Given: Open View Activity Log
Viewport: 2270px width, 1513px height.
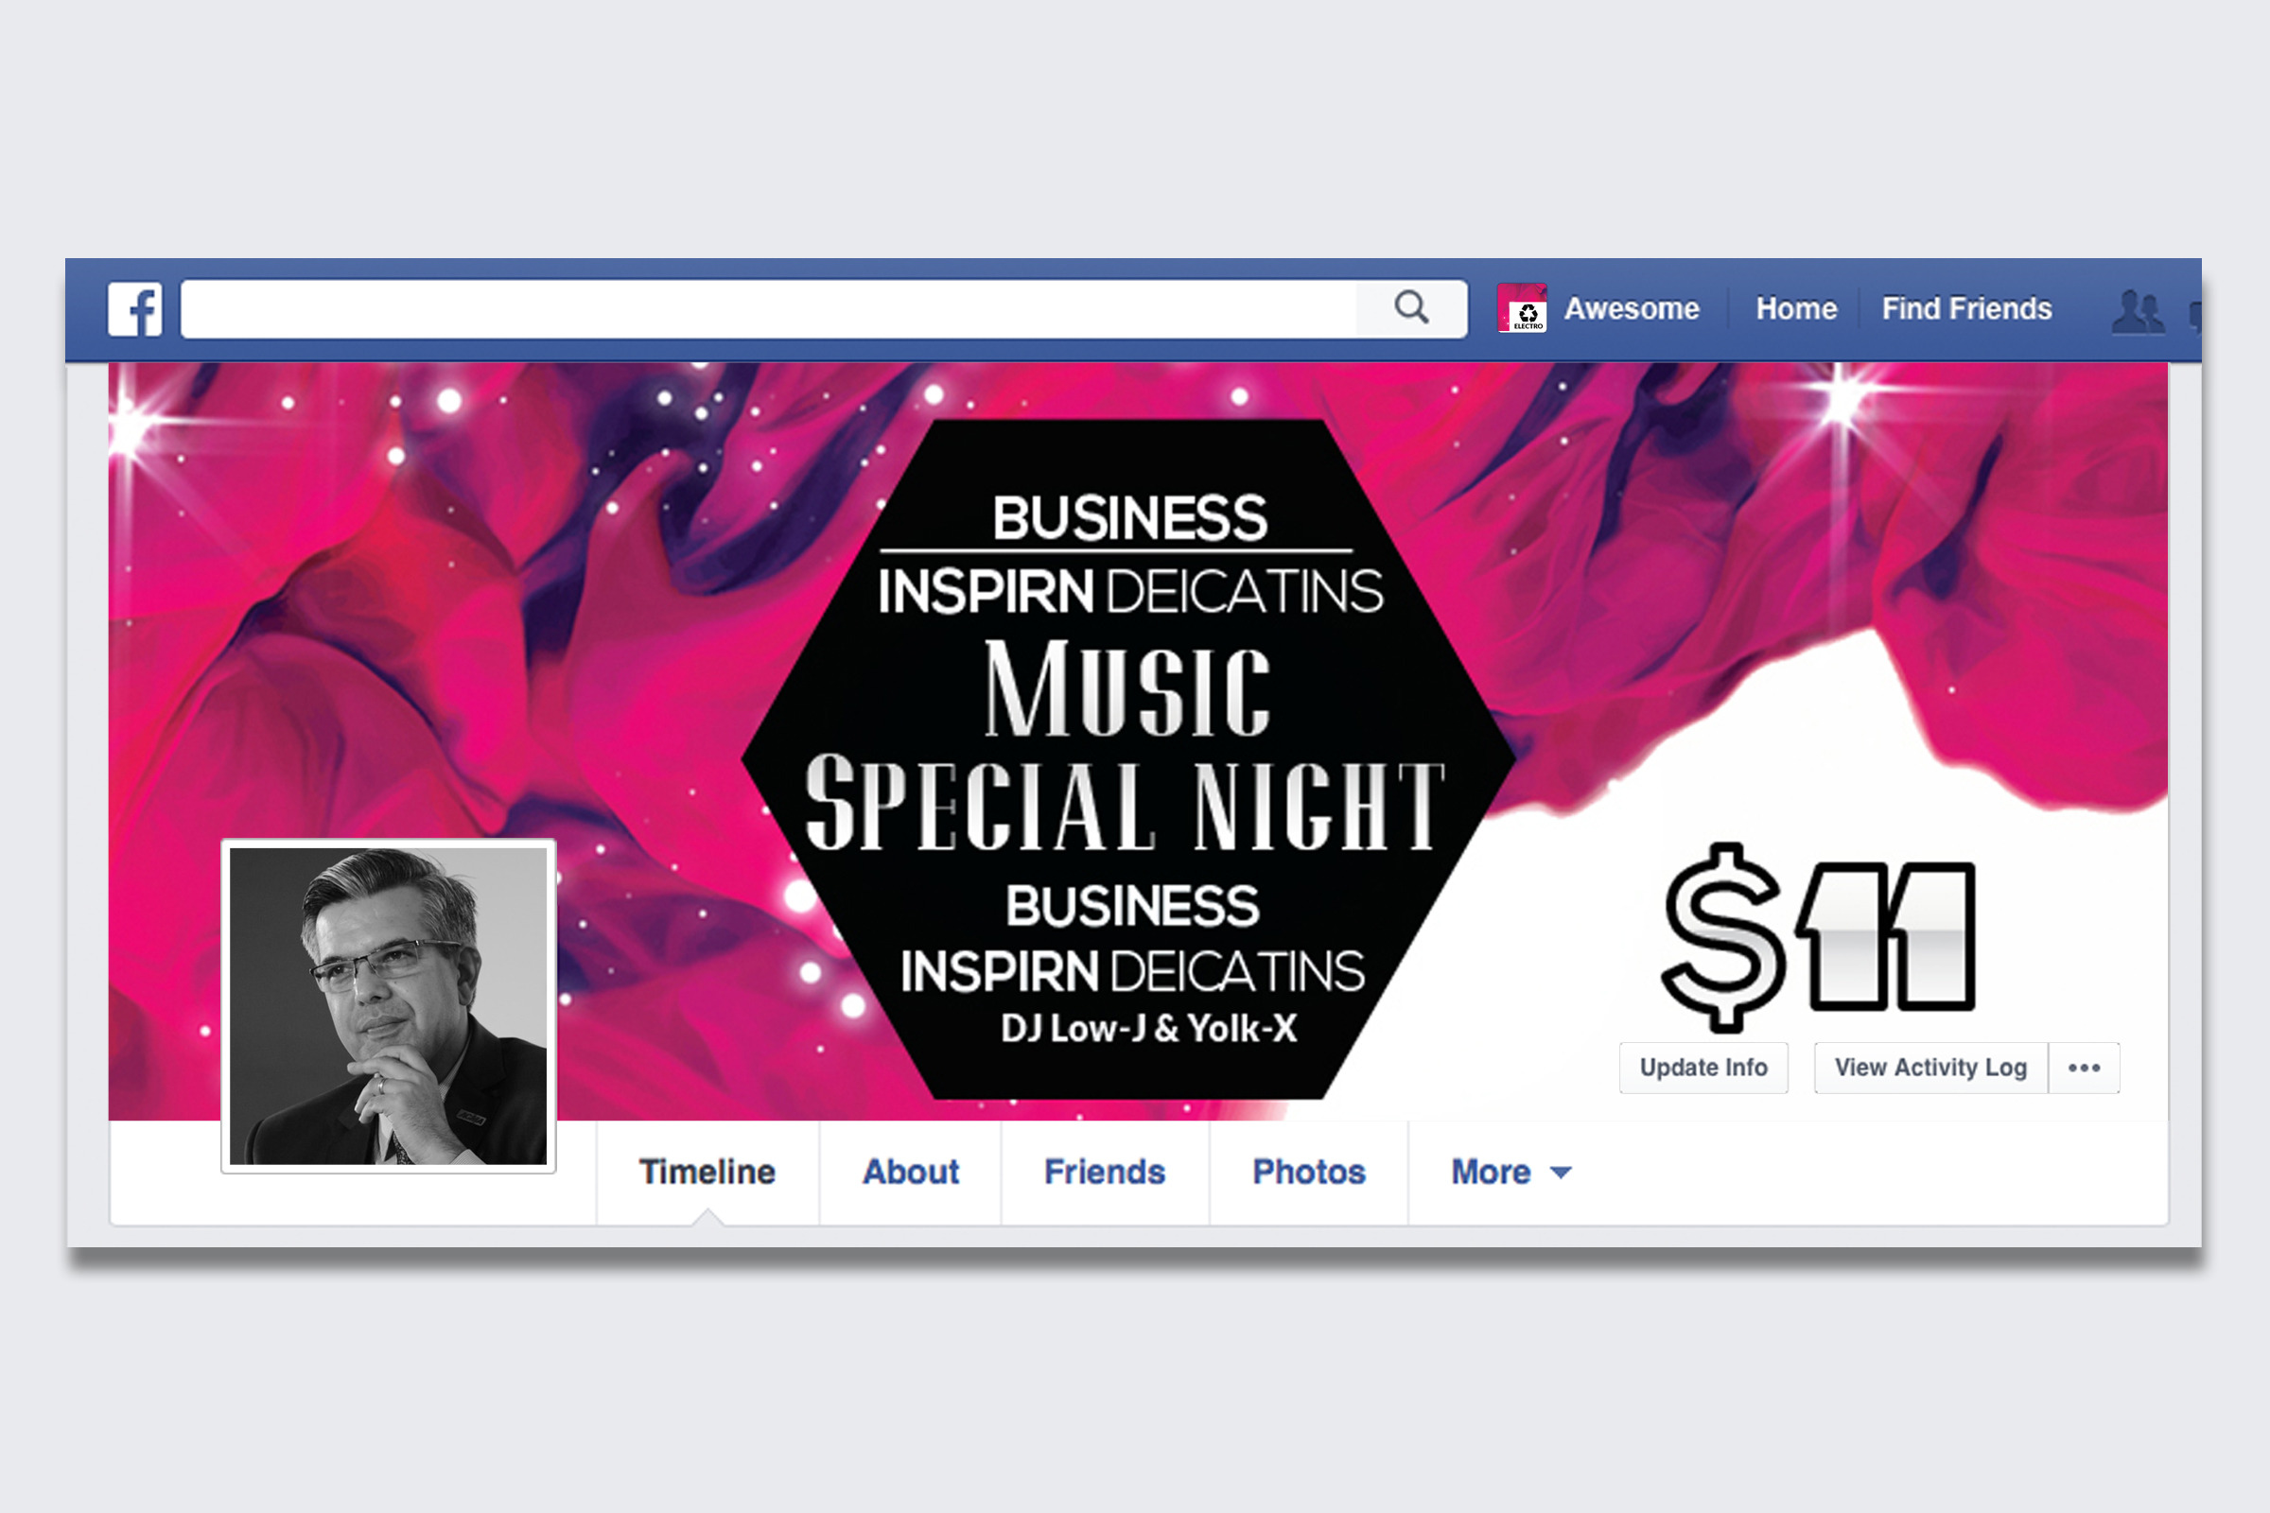Looking at the screenshot, I should pyautogui.click(x=1930, y=1068).
